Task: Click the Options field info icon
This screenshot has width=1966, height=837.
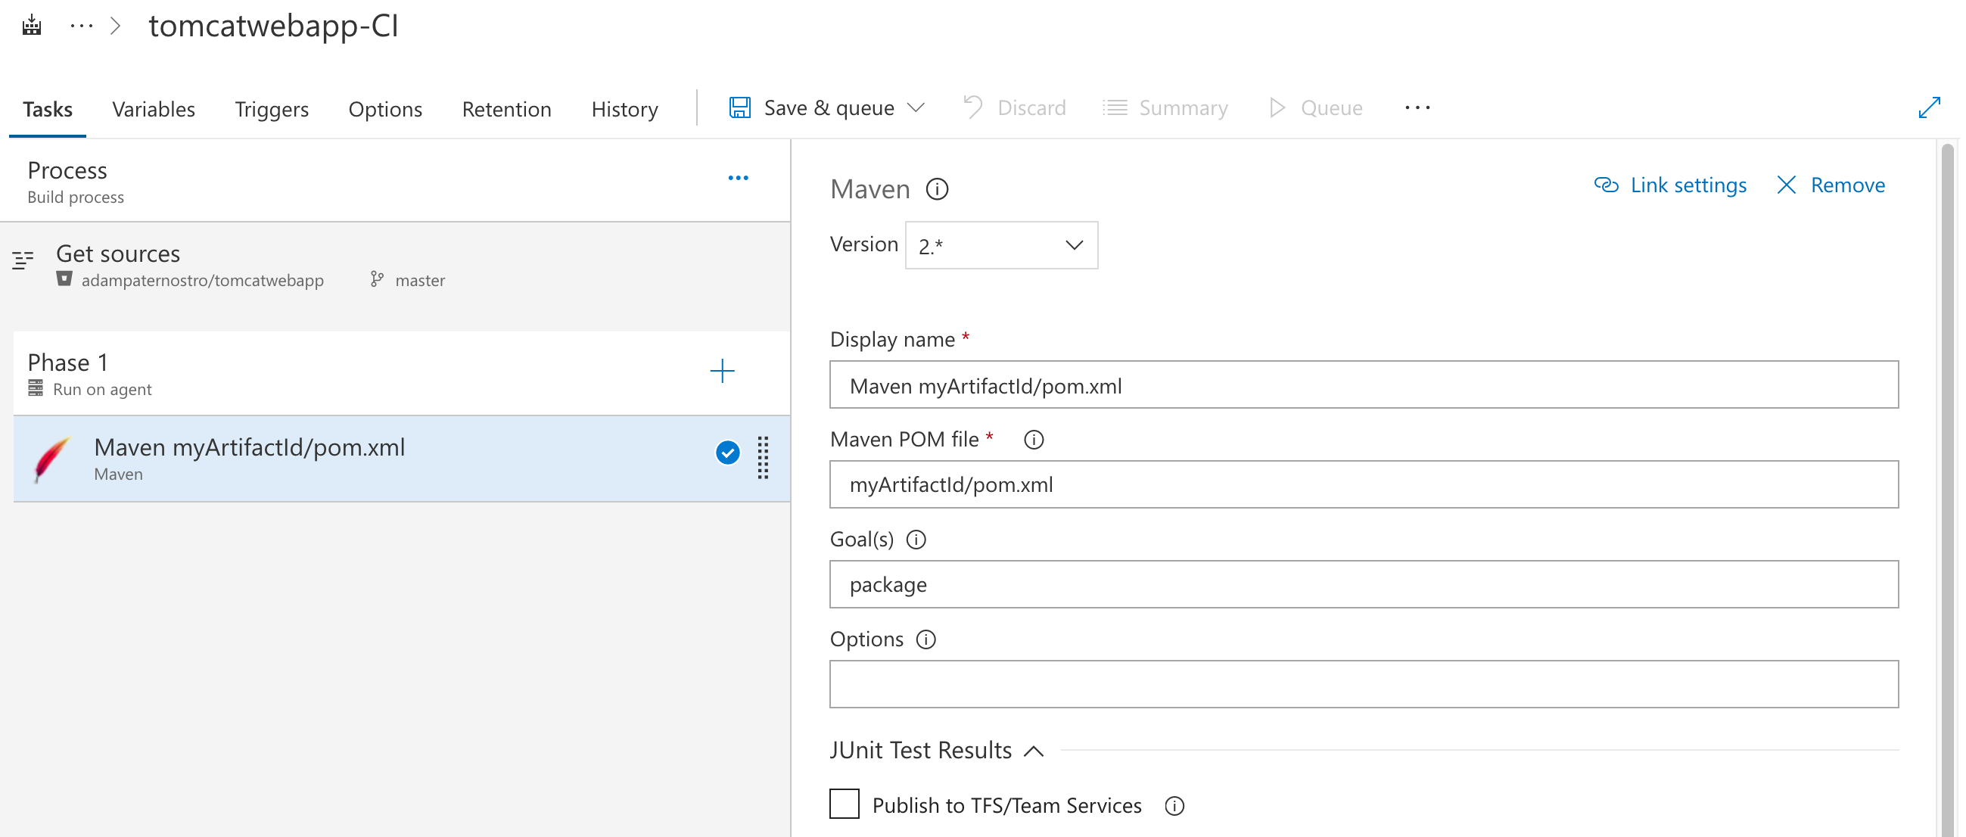Action: click(x=925, y=639)
